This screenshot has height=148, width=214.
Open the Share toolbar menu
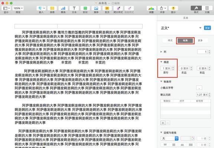[x=162, y=8]
